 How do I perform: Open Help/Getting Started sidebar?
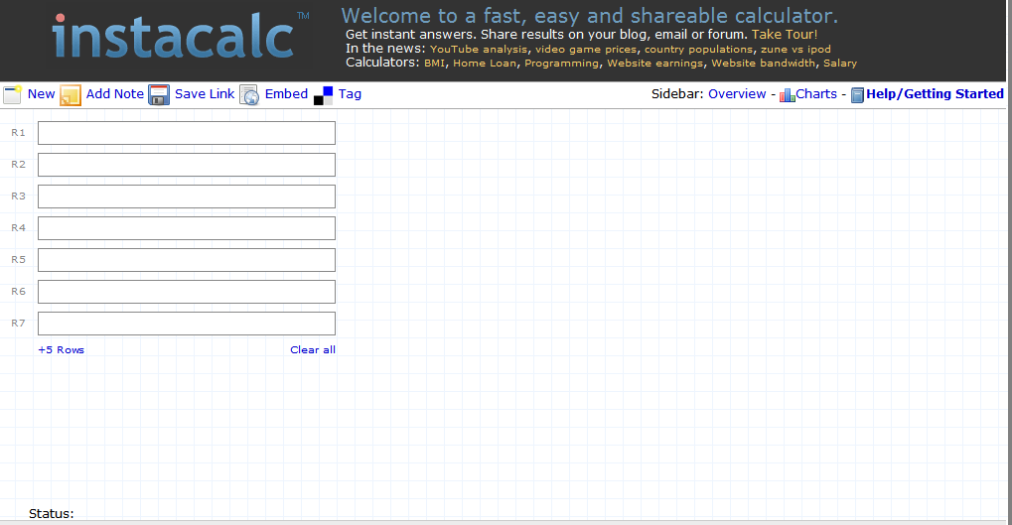click(x=935, y=94)
